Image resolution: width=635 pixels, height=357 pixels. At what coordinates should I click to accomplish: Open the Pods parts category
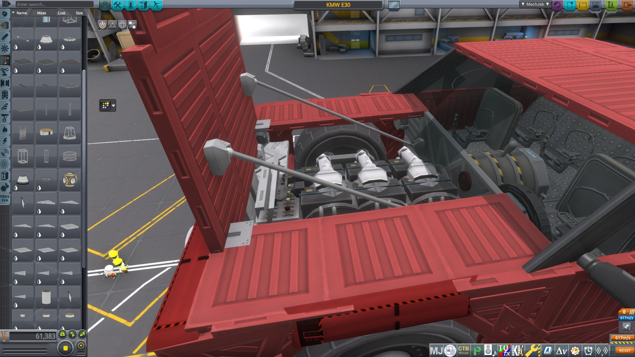coord(5,14)
